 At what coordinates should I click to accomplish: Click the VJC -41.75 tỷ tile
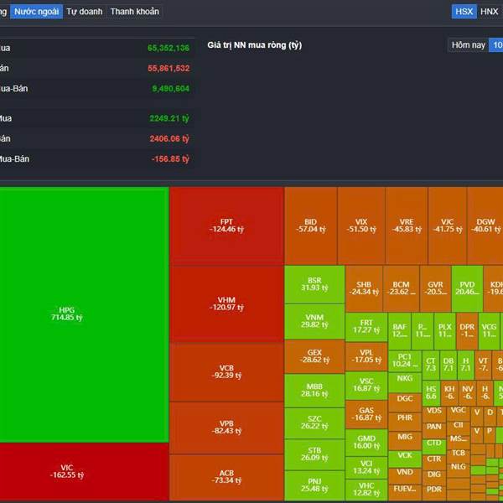447,226
